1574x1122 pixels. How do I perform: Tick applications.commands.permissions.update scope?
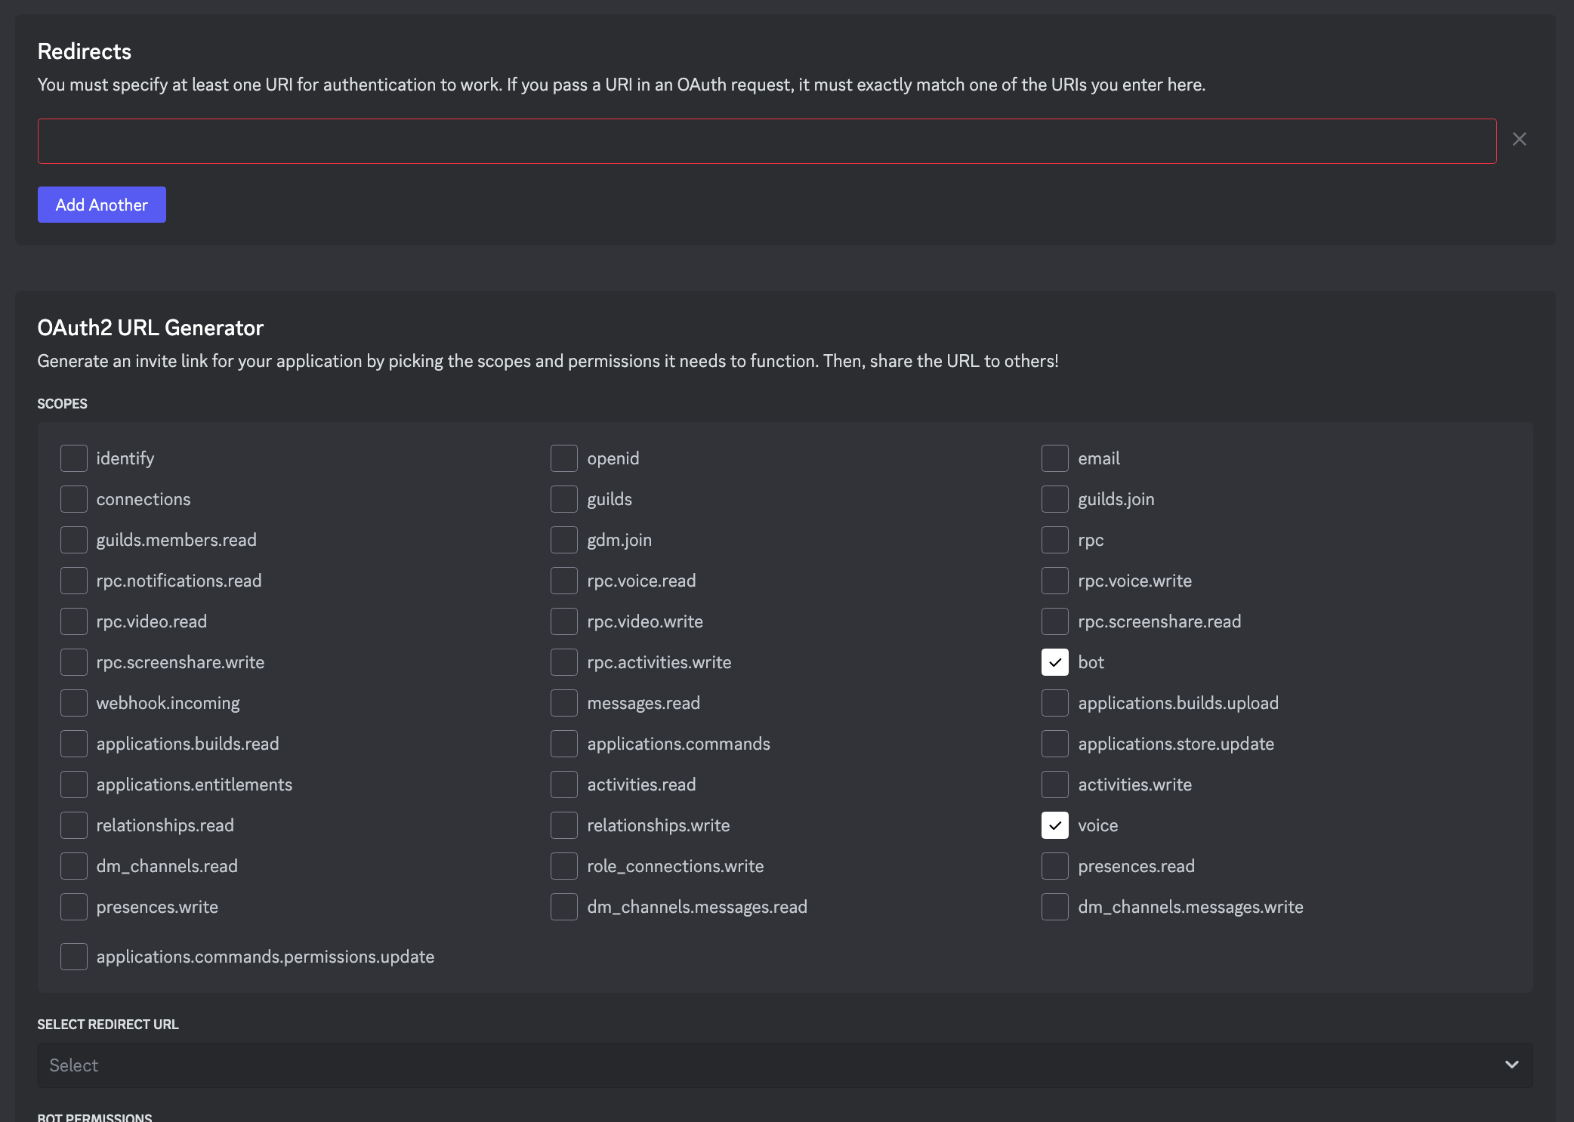click(x=74, y=957)
